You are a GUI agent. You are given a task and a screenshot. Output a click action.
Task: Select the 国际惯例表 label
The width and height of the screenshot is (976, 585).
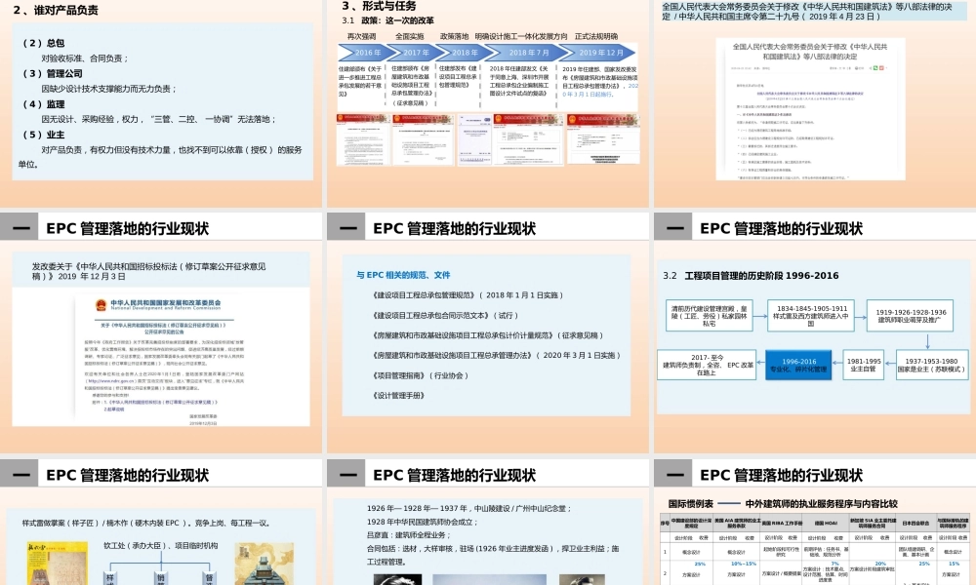[x=690, y=503]
